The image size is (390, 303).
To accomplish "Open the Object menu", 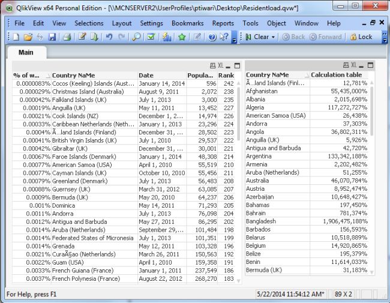I will click(x=277, y=23).
